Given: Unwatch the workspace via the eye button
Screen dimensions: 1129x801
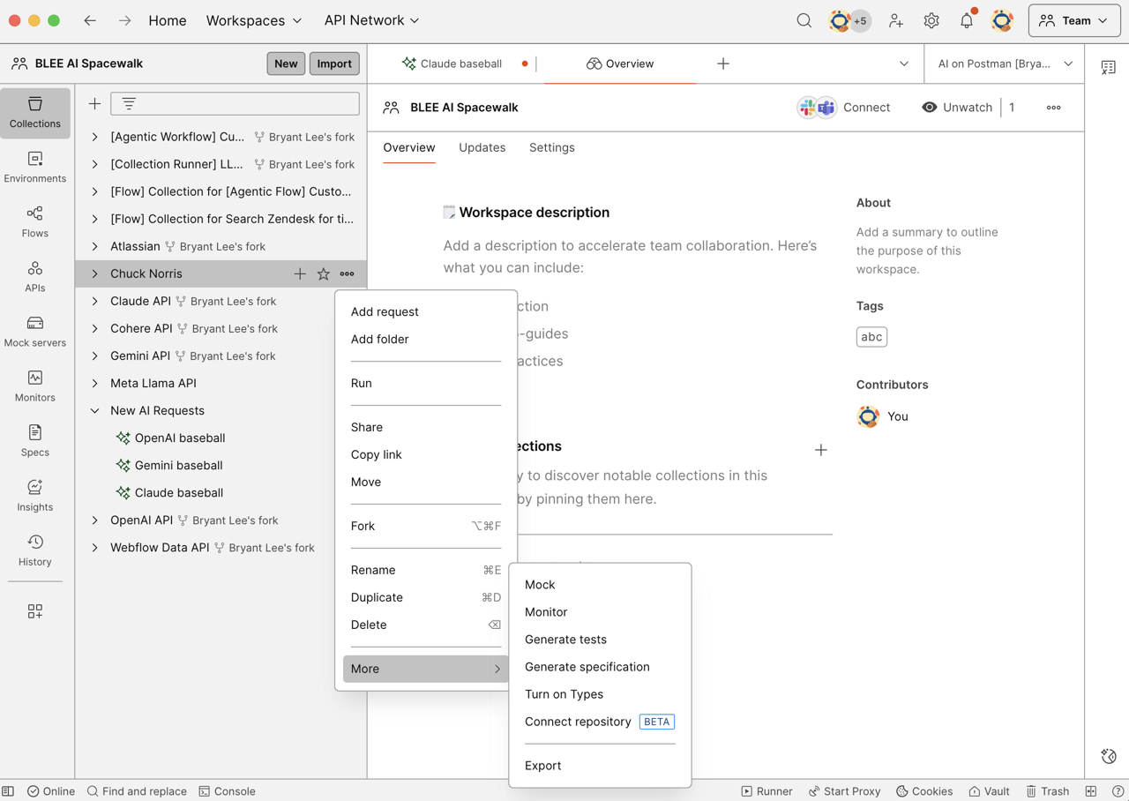Looking at the screenshot, I should coord(957,108).
